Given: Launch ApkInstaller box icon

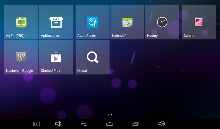Looking at the screenshot, I should pyautogui.click(x=56, y=22).
